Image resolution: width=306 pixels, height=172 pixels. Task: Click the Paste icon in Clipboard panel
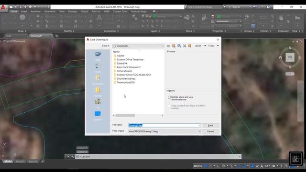[281, 18]
